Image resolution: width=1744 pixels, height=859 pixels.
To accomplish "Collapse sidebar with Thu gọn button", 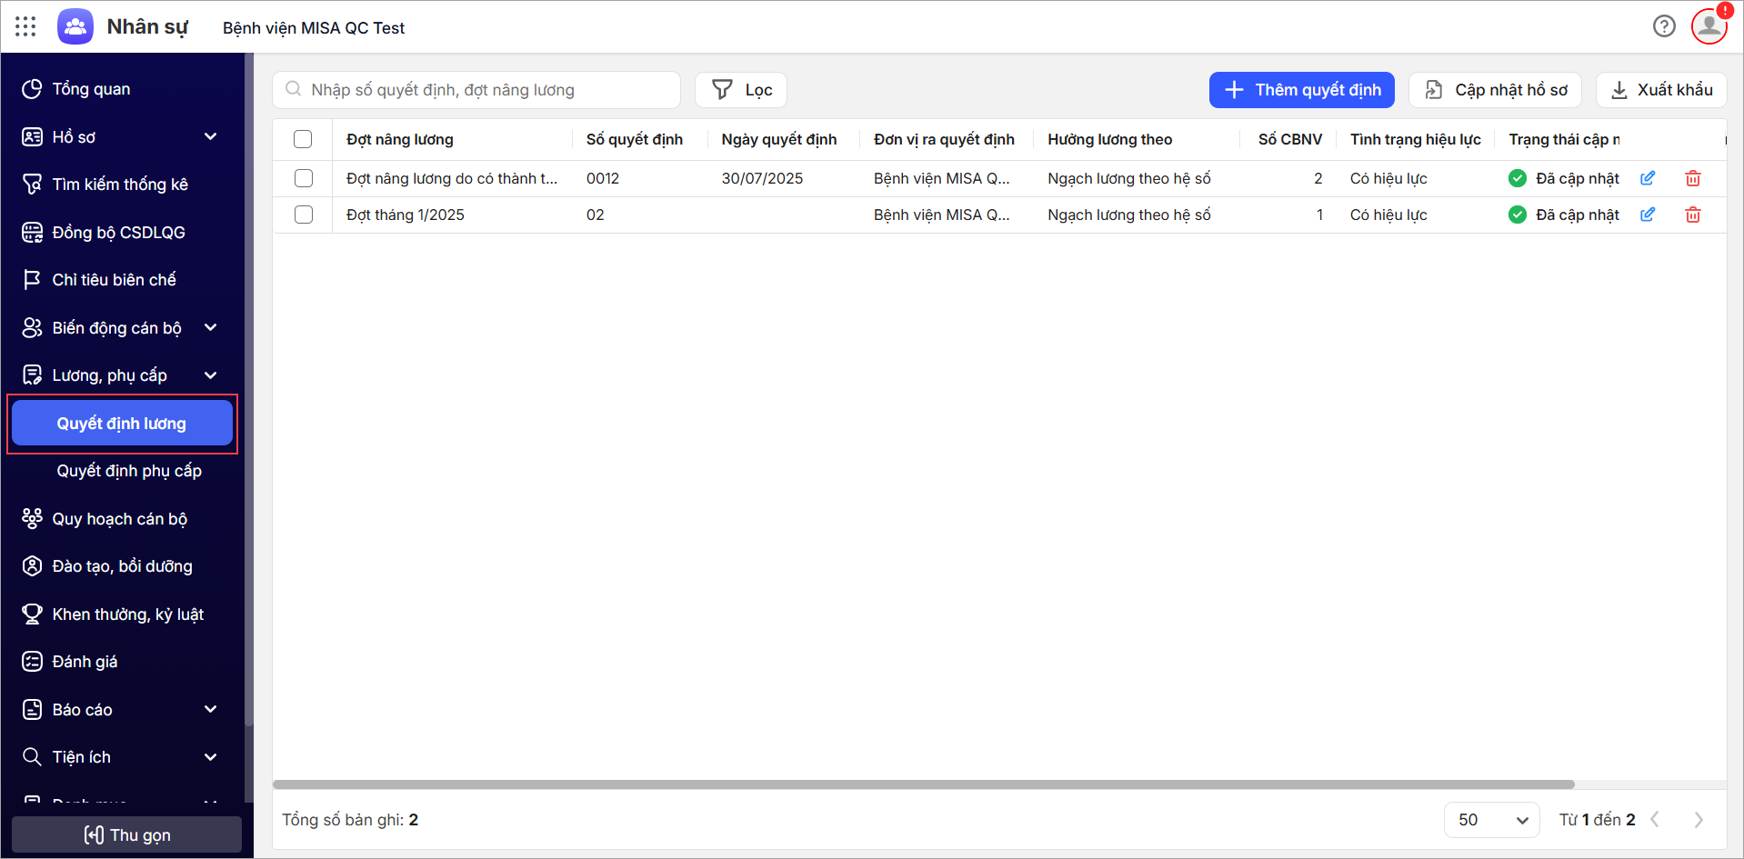I will coord(126,834).
